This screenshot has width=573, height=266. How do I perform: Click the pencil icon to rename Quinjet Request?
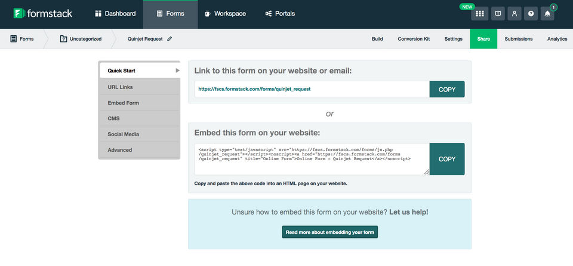(170, 39)
